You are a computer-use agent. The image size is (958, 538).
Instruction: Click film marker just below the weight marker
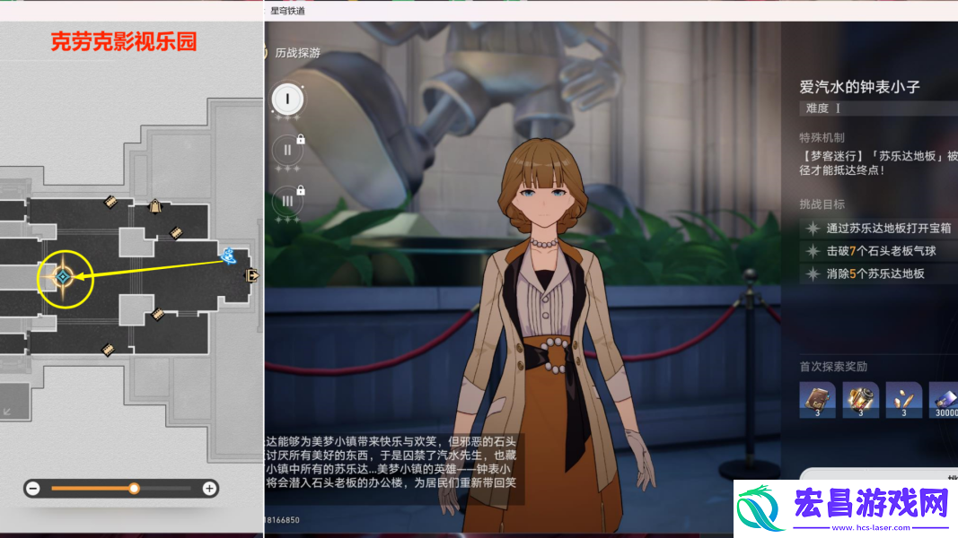[176, 232]
